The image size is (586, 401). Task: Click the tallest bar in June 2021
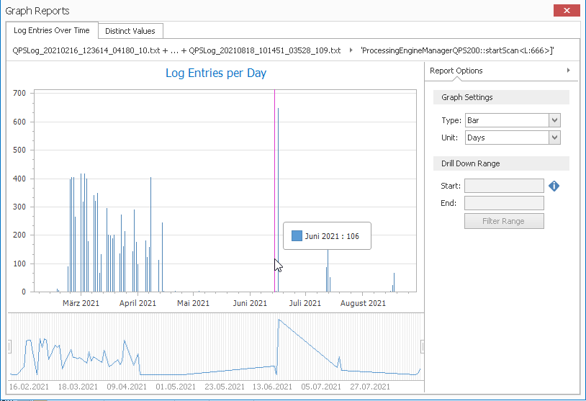[x=278, y=200]
